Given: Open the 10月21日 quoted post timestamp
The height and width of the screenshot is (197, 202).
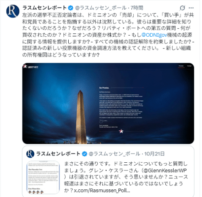Looking at the screenshot, I should click(x=154, y=154).
